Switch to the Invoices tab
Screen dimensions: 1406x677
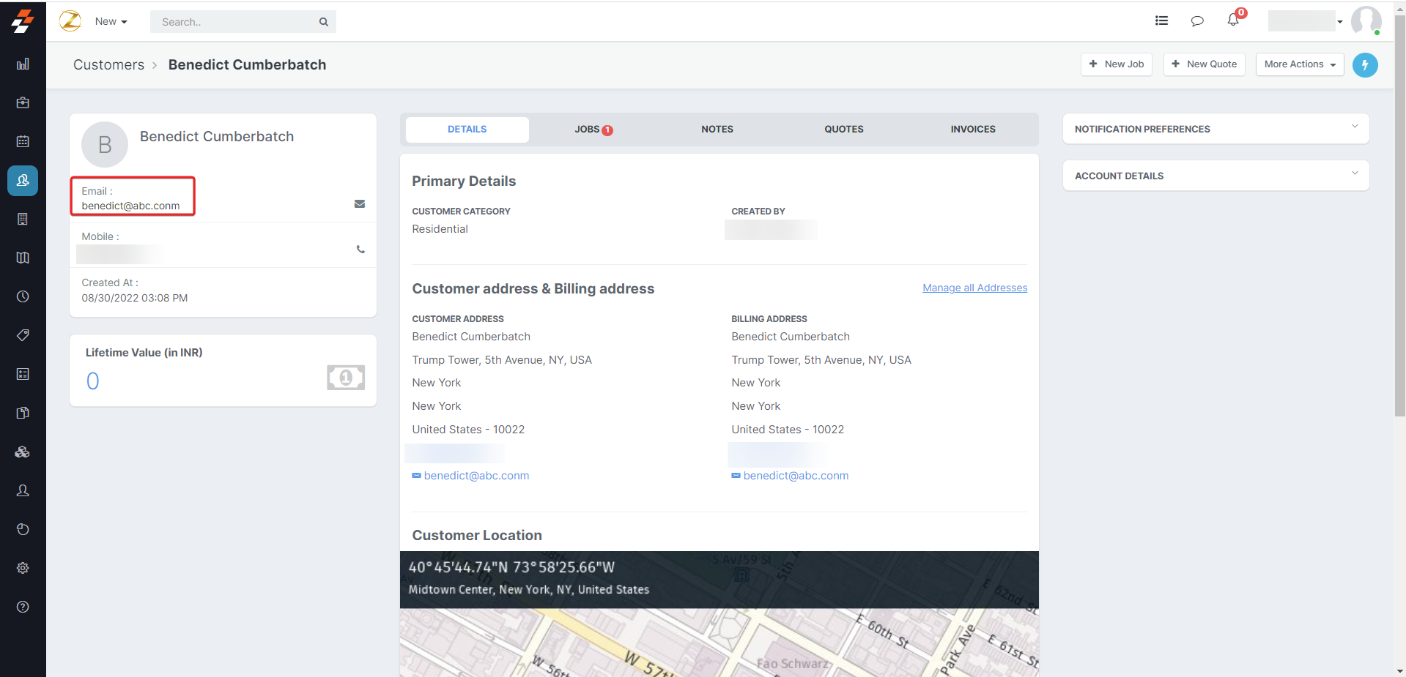click(x=972, y=130)
